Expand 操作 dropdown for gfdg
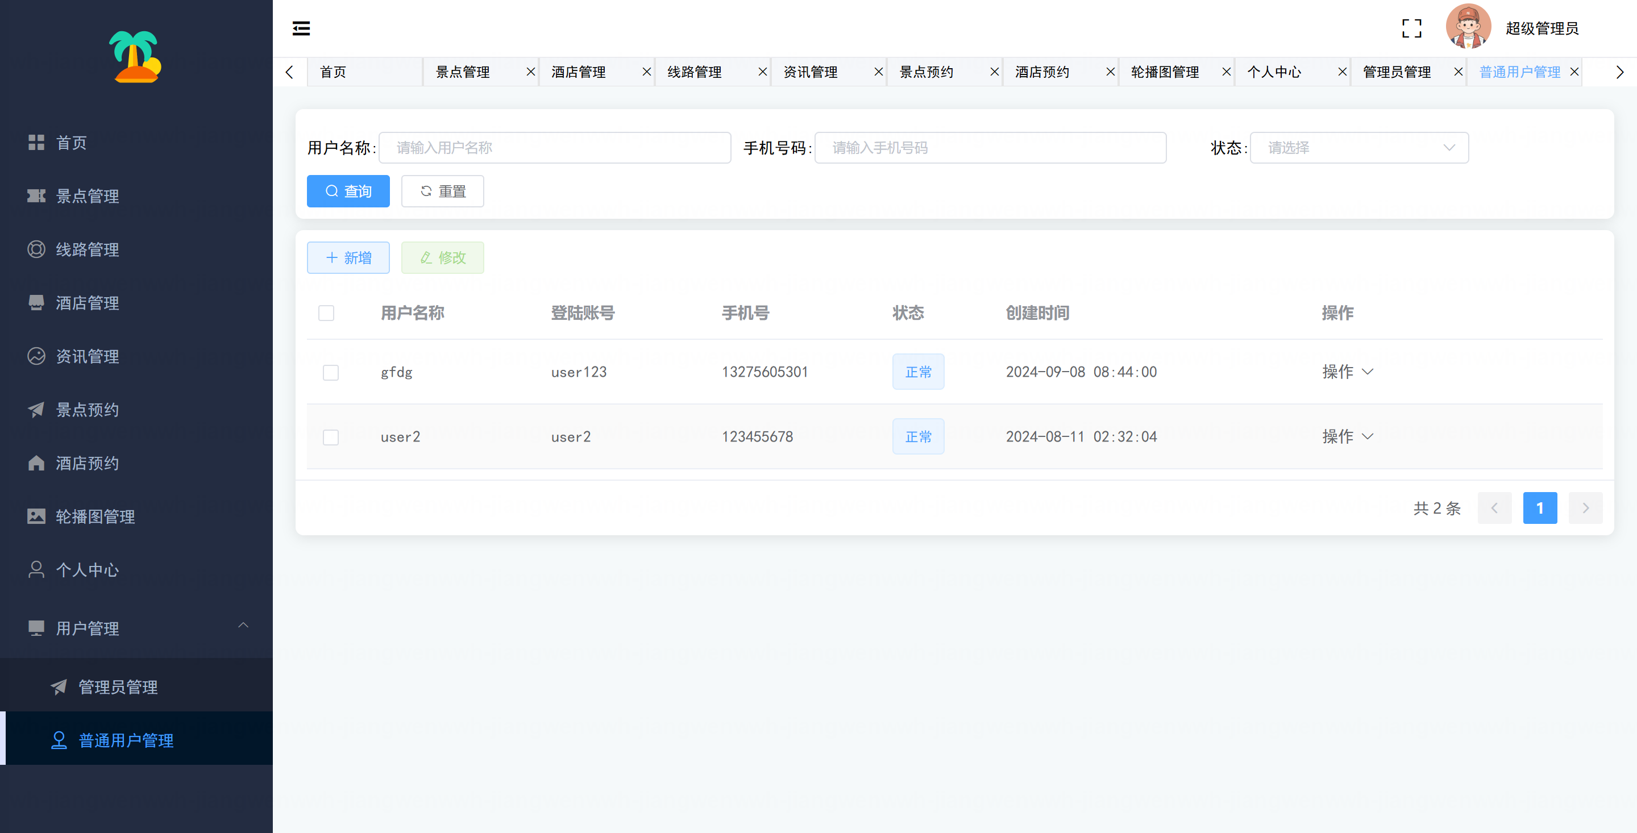 pyautogui.click(x=1347, y=372)
